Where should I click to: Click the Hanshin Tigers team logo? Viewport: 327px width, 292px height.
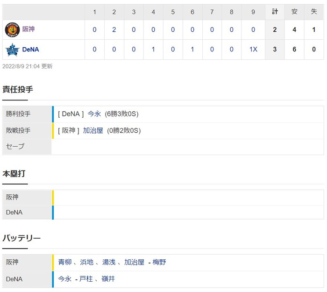tap(12, 29)
